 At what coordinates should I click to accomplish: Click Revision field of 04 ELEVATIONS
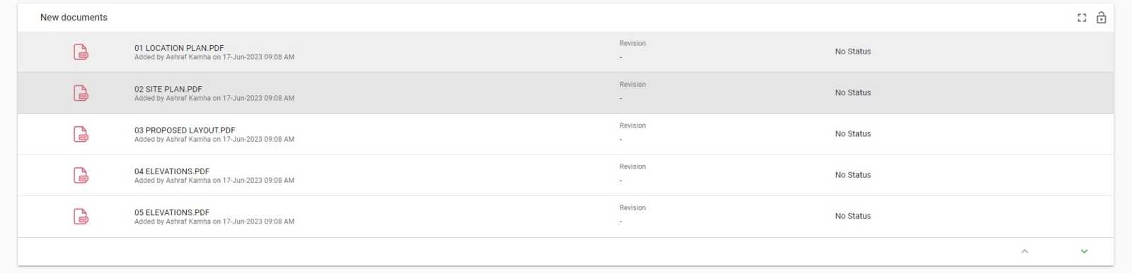(x=633, y=174)
